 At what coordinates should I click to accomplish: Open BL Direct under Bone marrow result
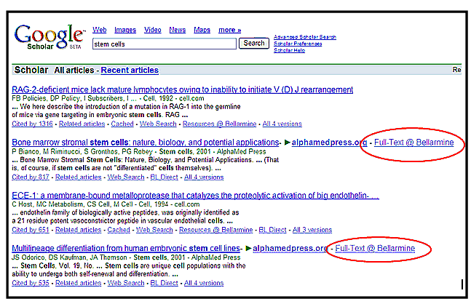coord(164,177)
